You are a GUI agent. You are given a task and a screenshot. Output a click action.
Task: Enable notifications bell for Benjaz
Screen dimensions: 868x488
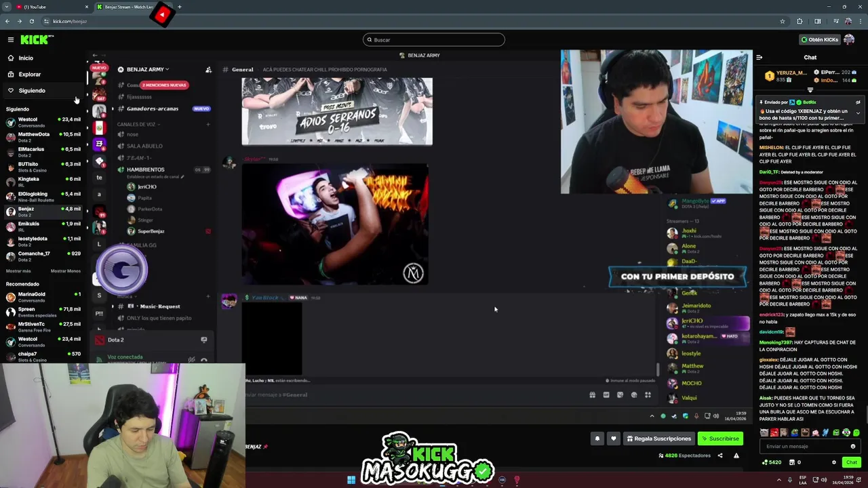pyautogui.click(x=597, y=439)
